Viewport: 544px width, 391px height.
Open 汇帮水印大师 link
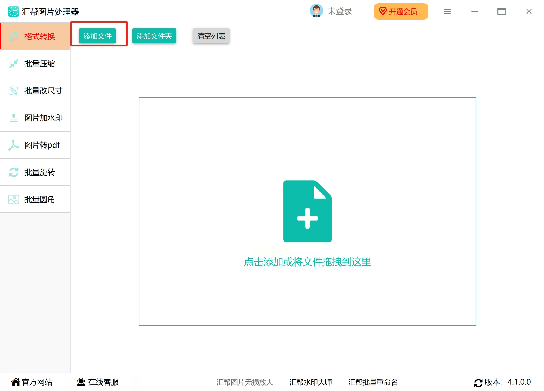[311, 382]
